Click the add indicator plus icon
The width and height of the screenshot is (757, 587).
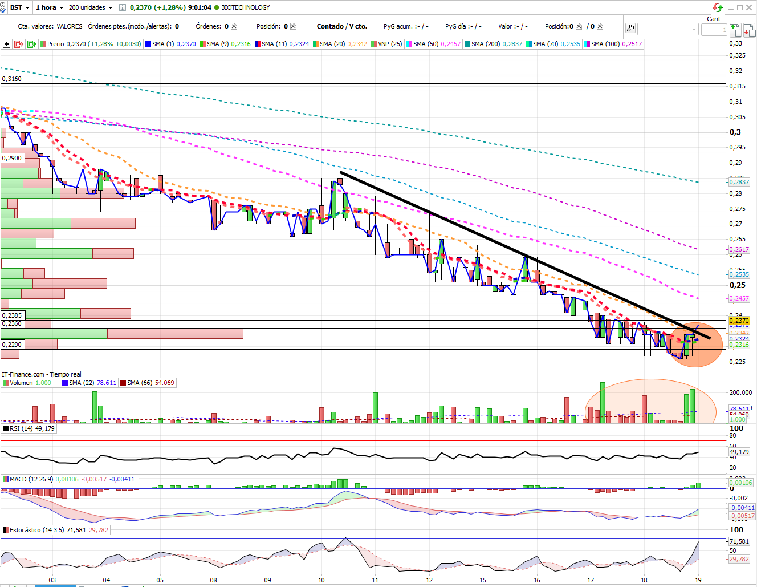[x=6, y=44]
